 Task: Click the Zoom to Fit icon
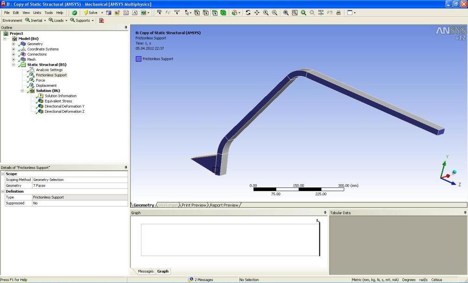(x=286, y=13)
